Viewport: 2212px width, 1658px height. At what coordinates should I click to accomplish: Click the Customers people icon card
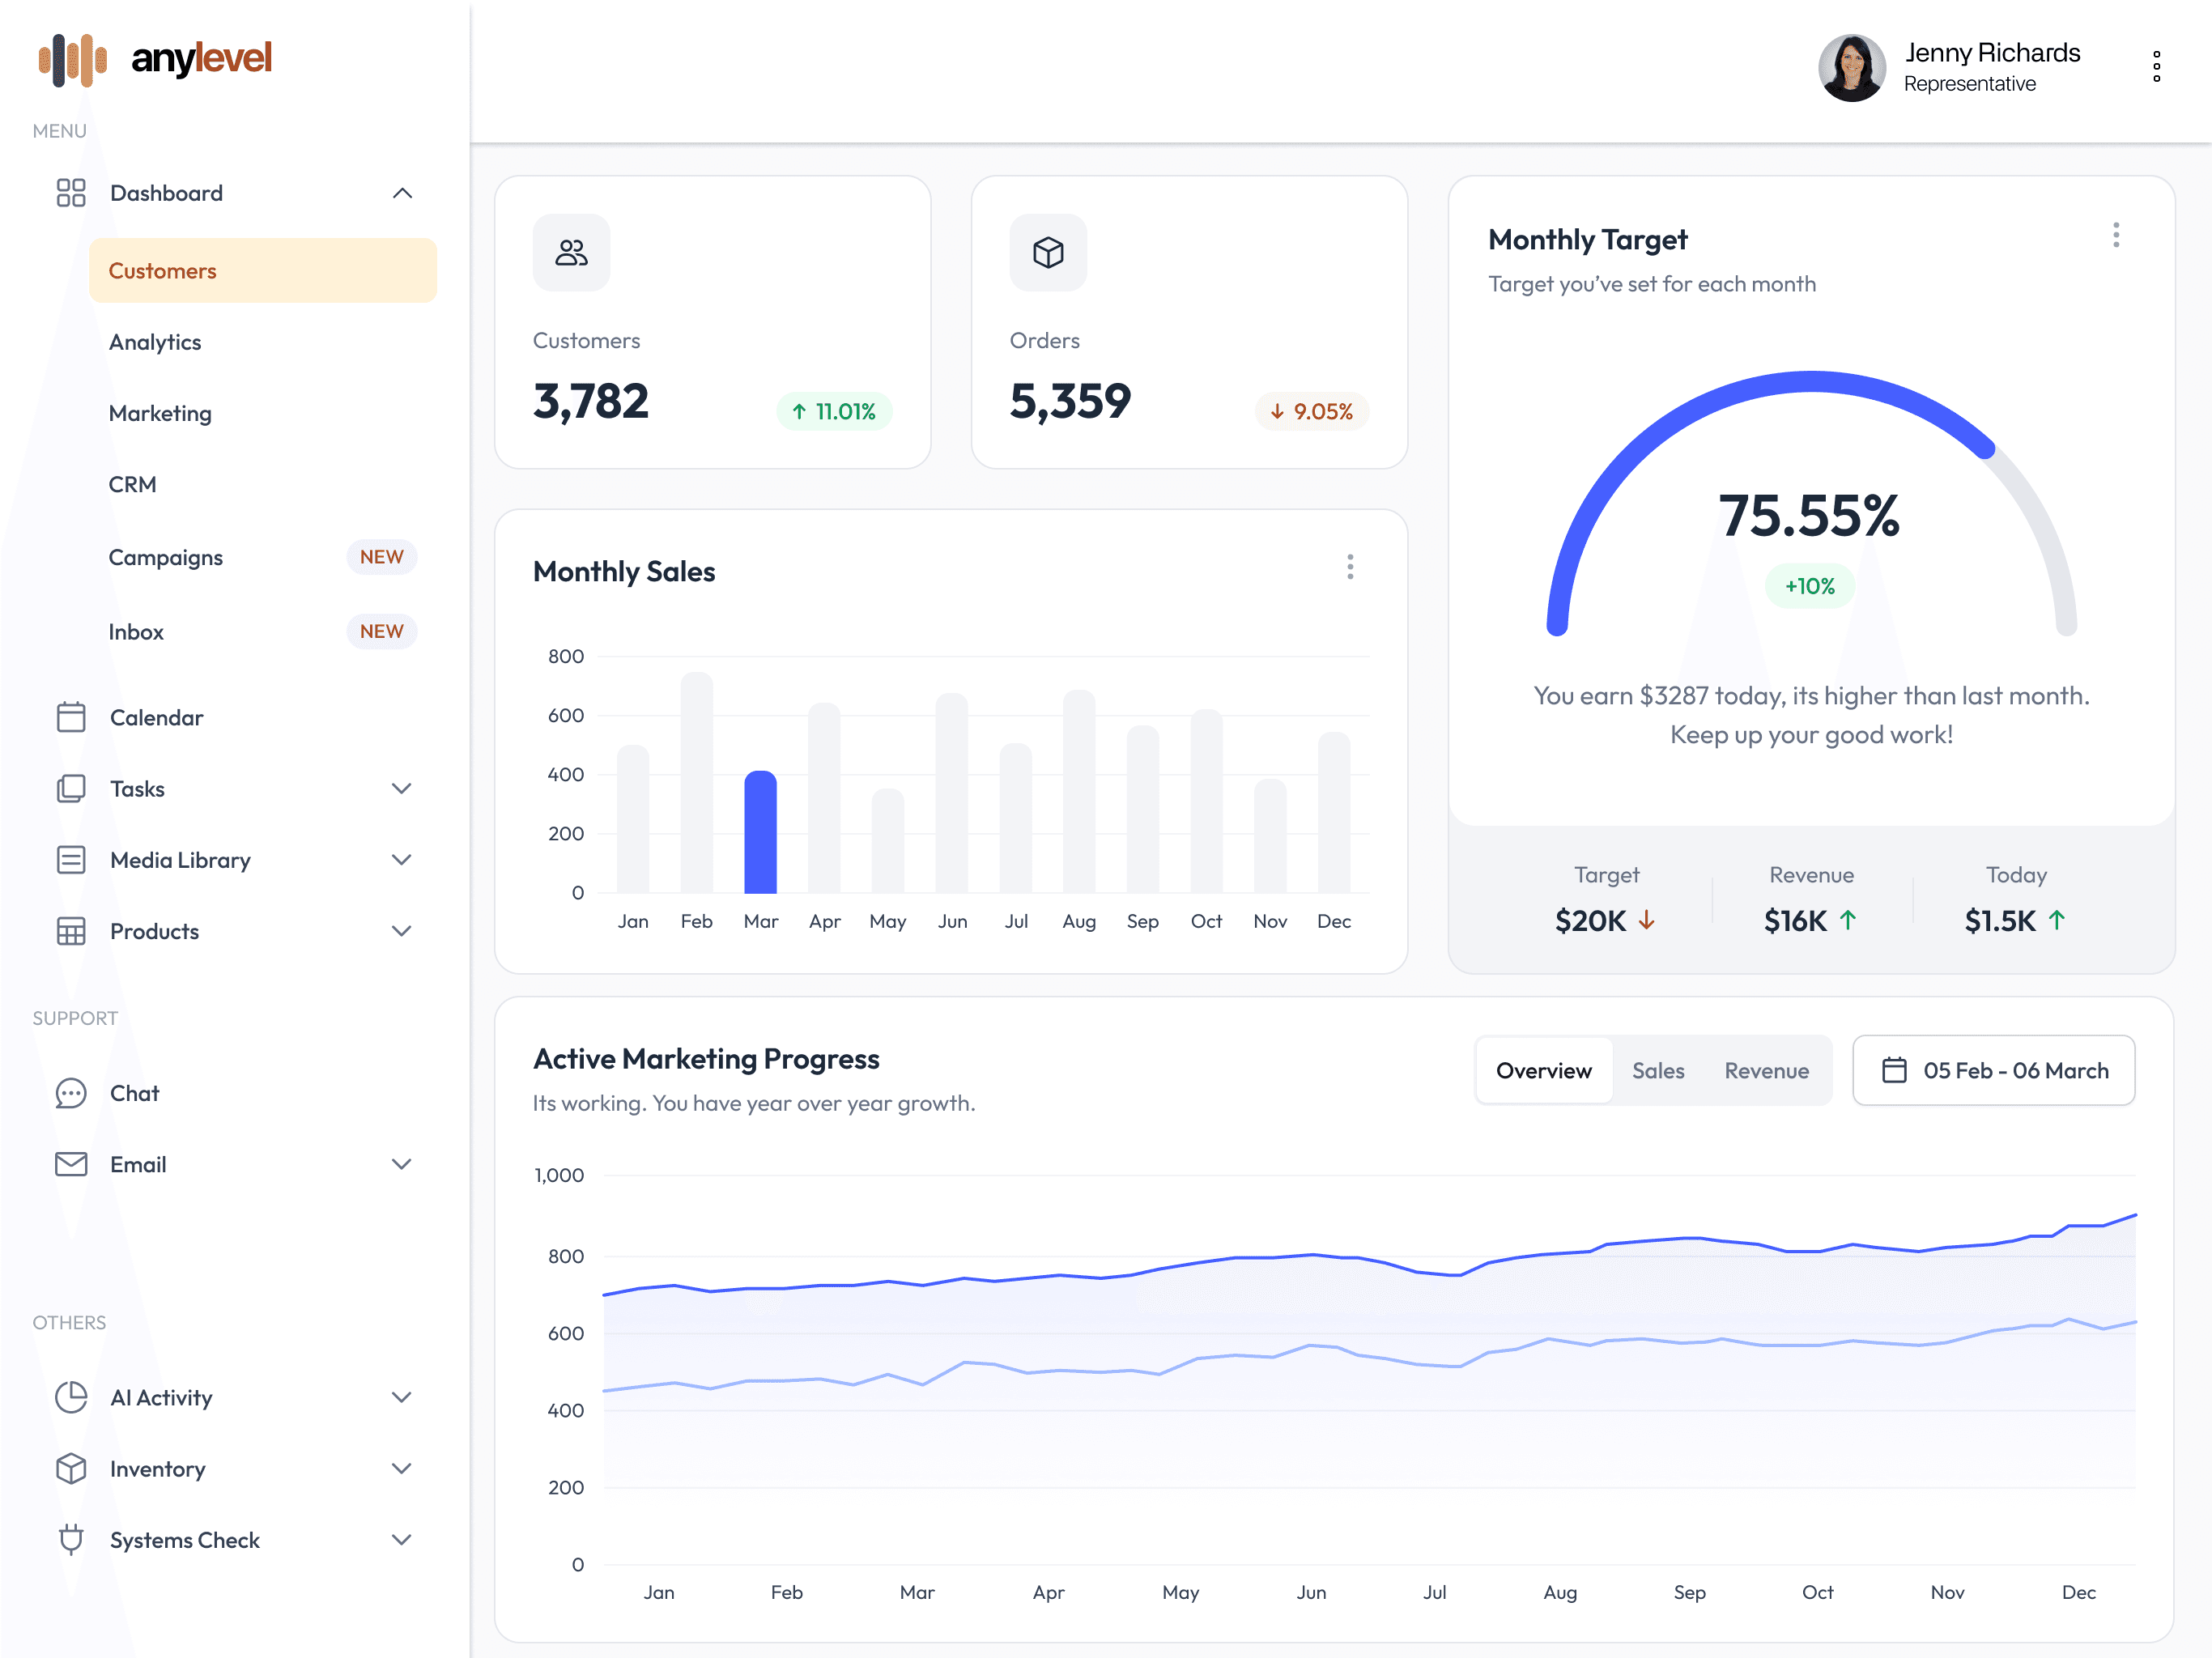click(x=571, y=252)
